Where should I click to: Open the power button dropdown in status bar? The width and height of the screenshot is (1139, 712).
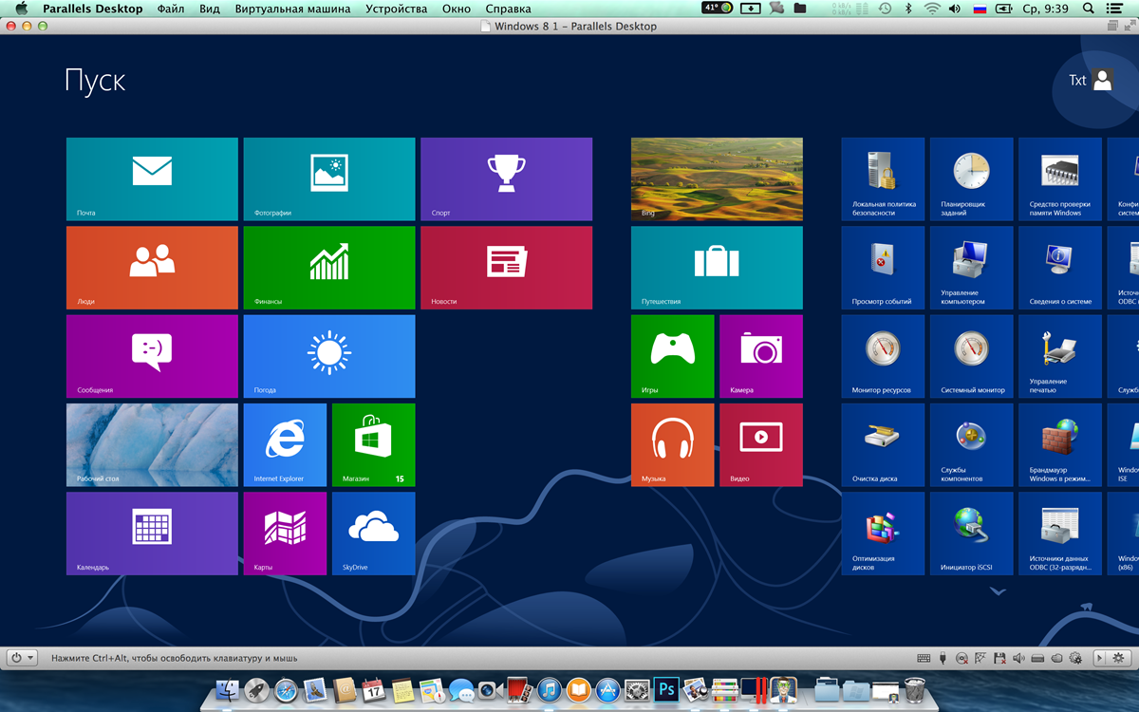[x=23, y=658]
